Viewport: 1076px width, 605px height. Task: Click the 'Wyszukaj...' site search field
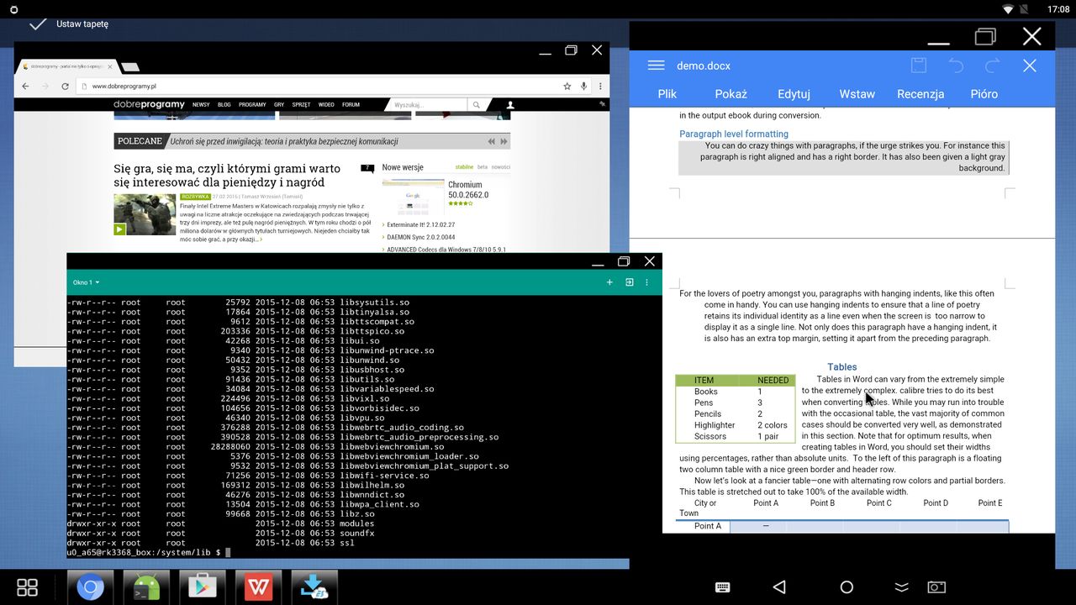[428, 105]
